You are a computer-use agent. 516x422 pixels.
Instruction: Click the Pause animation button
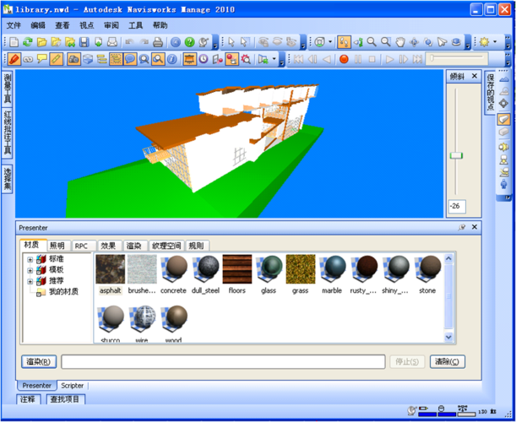(358, 59)
